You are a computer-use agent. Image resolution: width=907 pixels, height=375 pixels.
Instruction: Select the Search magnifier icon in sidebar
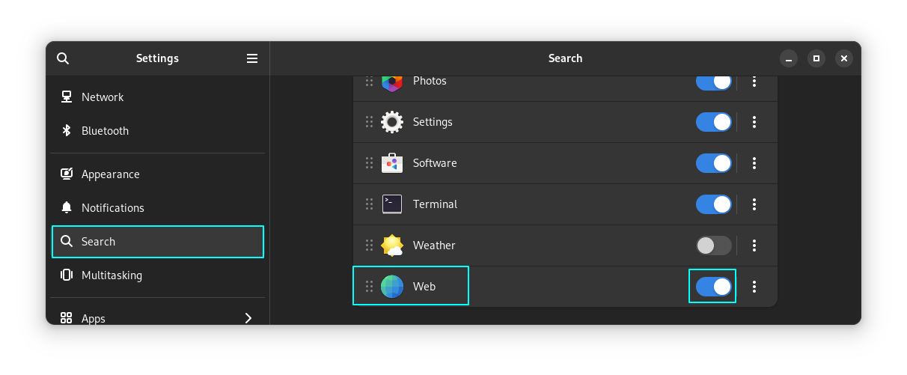tap(67, 241)
